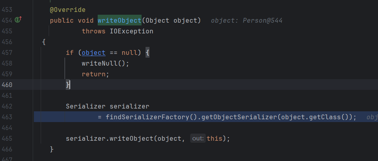Click the 'this' keyword argument on line 465

[x=215, y=138]
